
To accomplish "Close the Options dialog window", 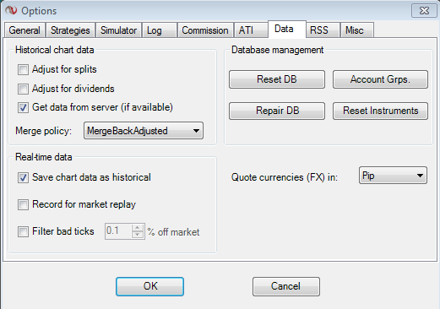I will coord(424,11).
